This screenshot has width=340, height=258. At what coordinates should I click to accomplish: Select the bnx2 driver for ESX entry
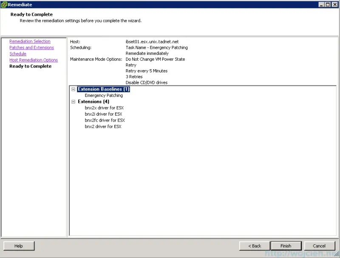tap(102, 126)
